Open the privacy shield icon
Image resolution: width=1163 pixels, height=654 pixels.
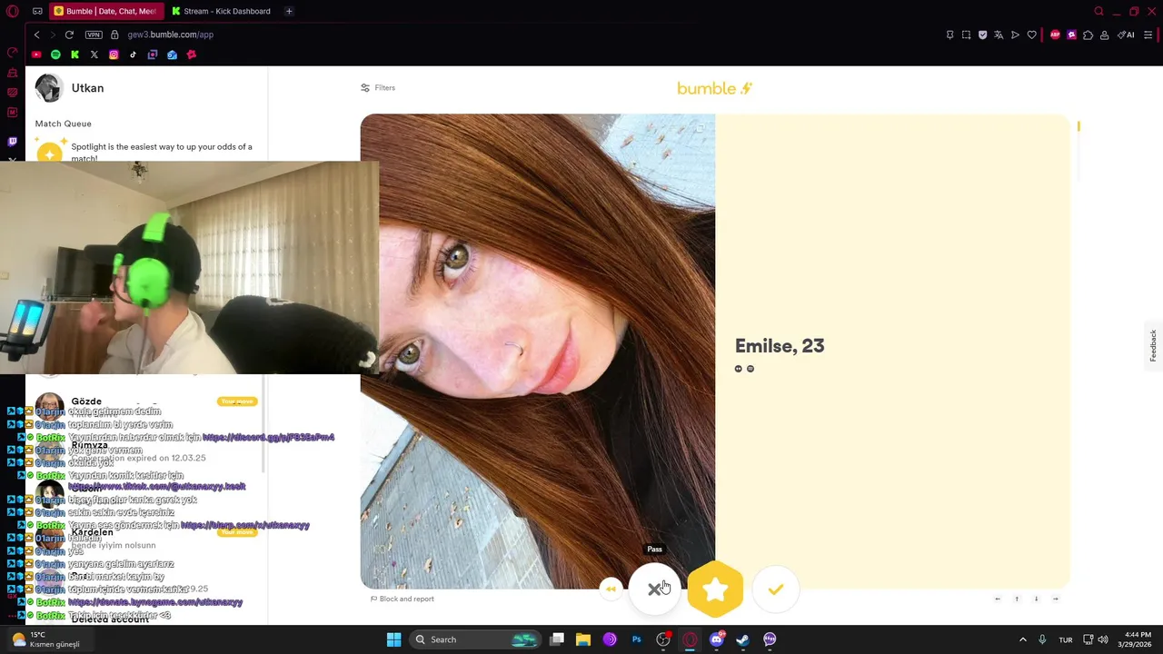point(982,35)
